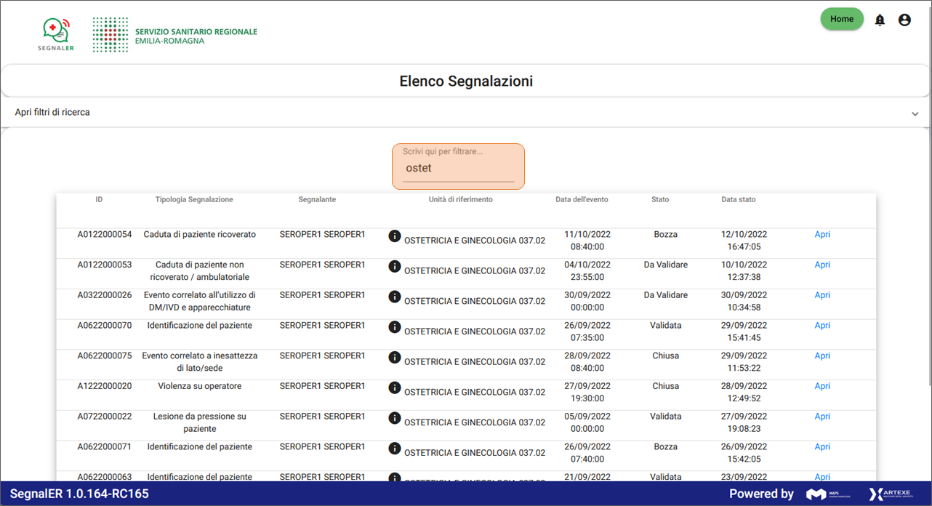Image resolution: width=932 pixels, height=506 pixels.
Task: Sort by 'Stato' column header
Action: [659, 199]
